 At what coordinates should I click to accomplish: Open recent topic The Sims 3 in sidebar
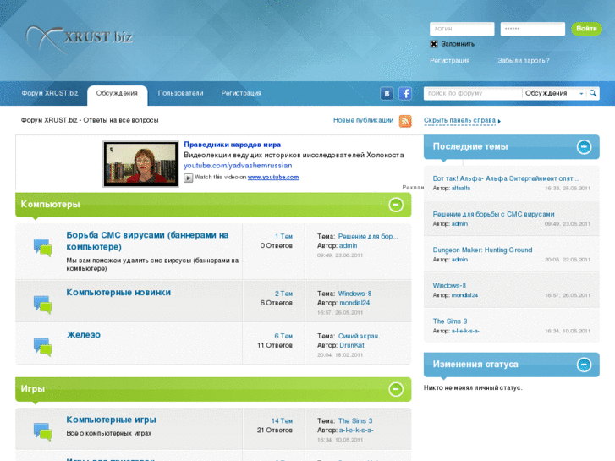point(450,321)
